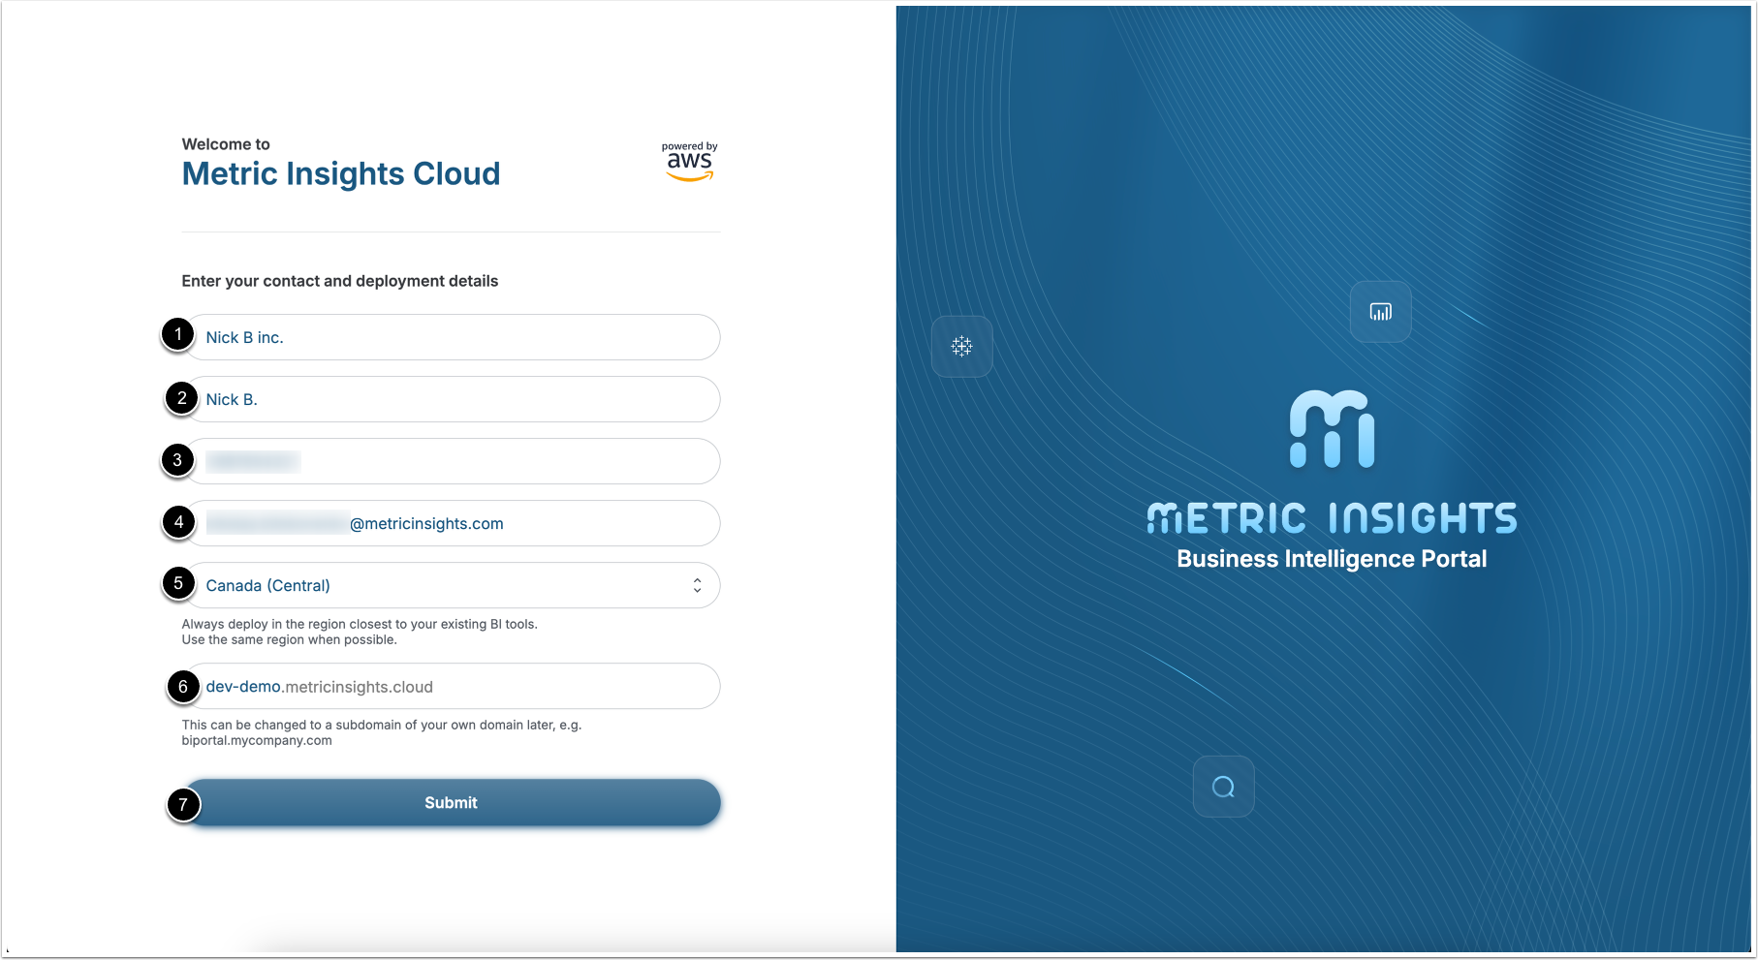Click the Metric Insights "m" logo
The image size is (1758, 960).
point(1332,429)
